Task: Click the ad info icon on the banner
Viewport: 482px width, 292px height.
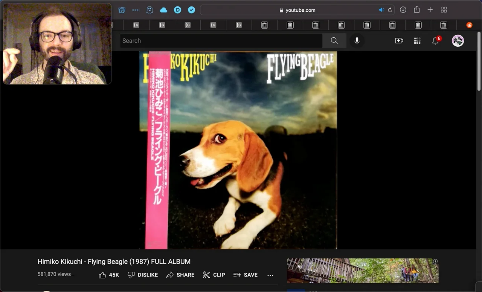Action: click(435, 261)
